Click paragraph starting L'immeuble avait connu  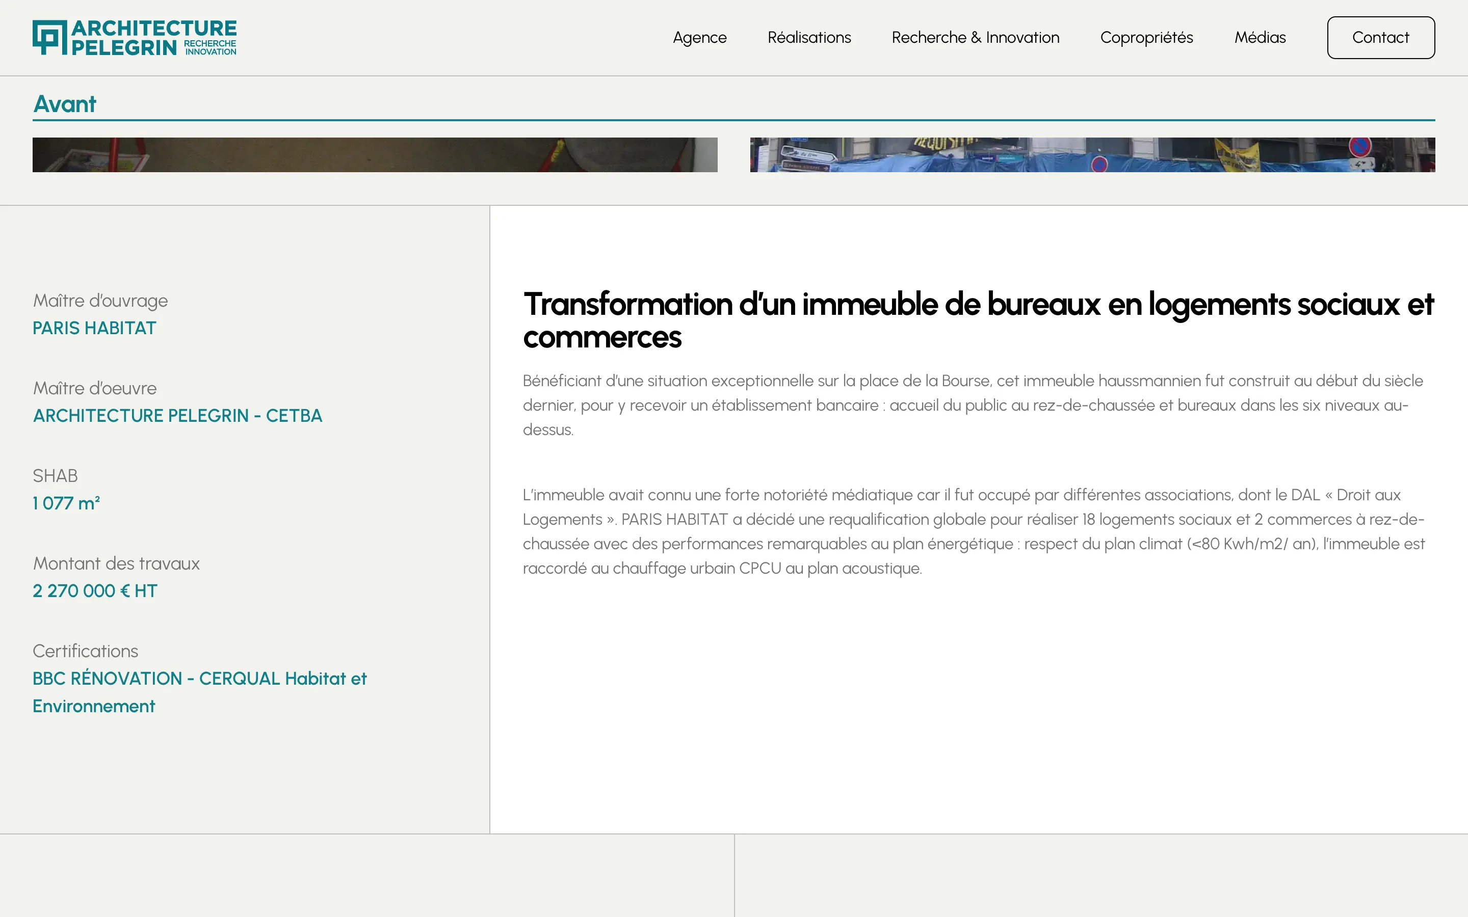tap(974, 531)
